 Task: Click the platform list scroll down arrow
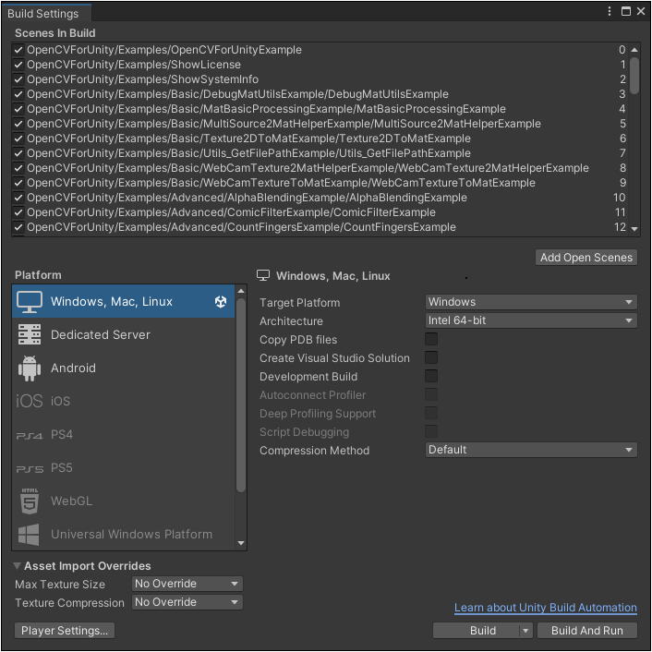(x=241, y=543)
